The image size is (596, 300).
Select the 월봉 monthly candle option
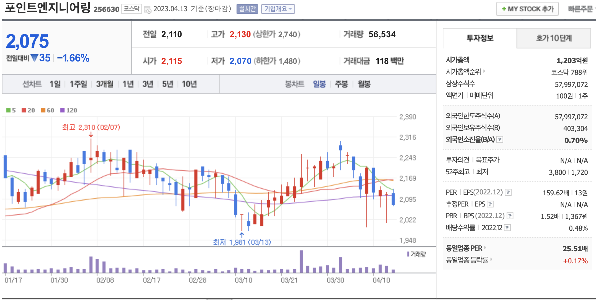pos(364,84)
